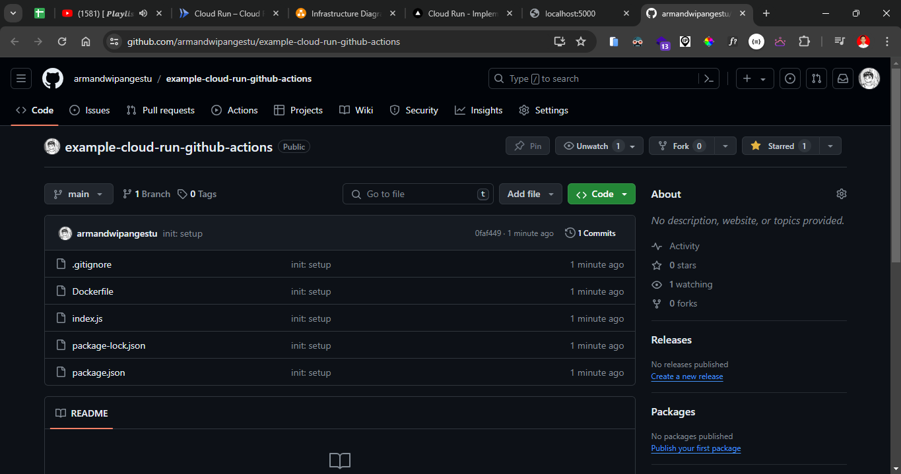Open About section settings gear
901x474 pixels.
[x=841, y=194]
